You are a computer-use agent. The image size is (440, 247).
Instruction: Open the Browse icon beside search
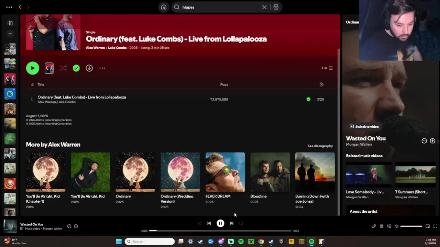[x=276, y=7]
